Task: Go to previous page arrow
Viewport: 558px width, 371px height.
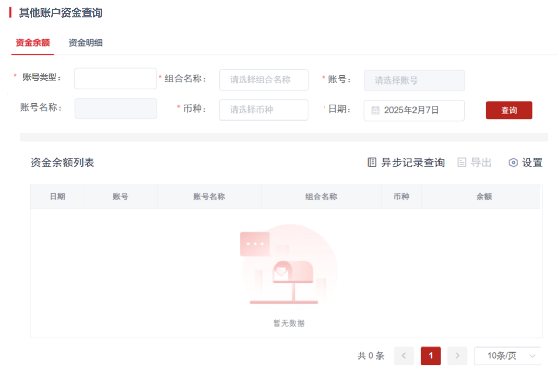Action: [403, 356]
